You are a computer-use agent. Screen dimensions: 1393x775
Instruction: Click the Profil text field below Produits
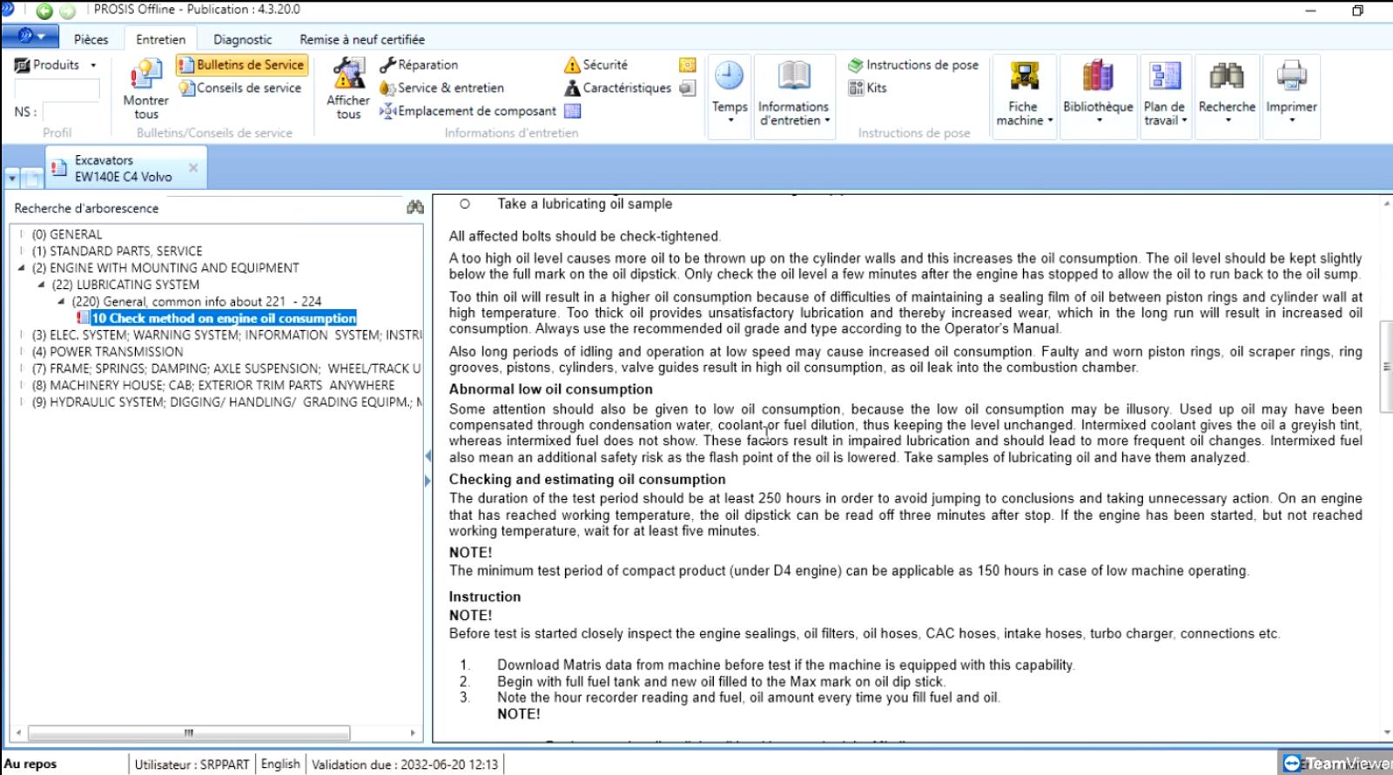57,89
